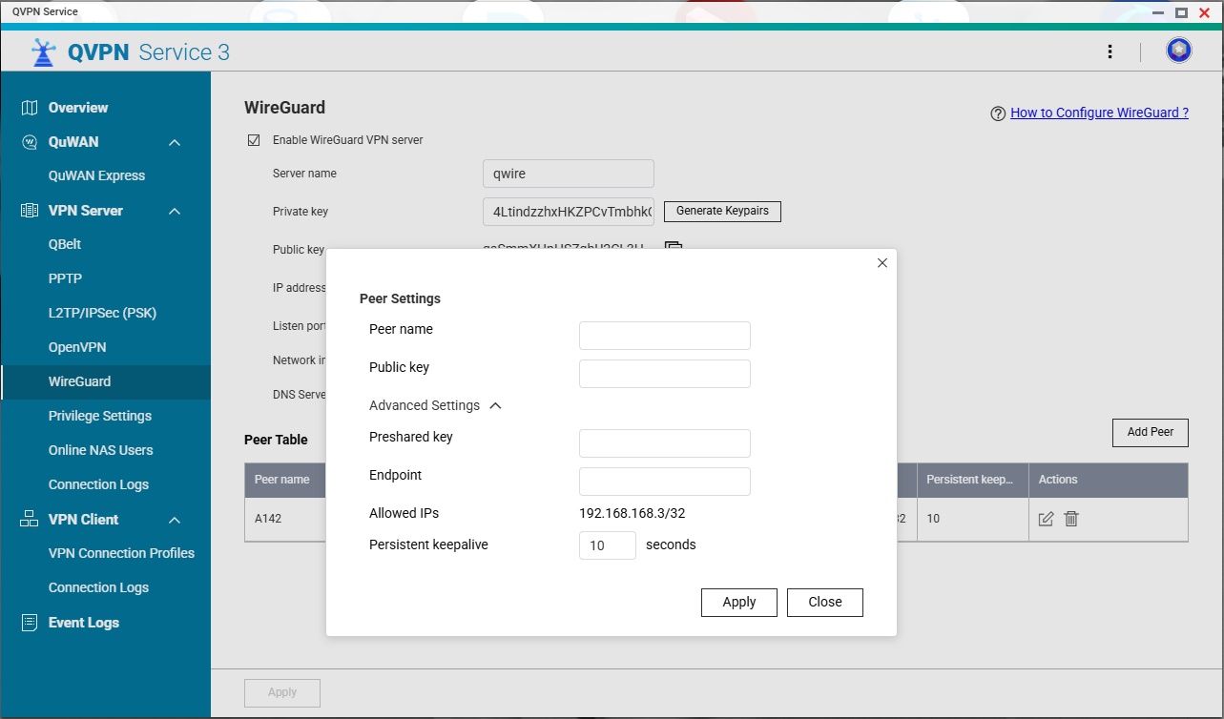Select the Overview sidebar item
The image size is (1224, 719).
(105, 108)
